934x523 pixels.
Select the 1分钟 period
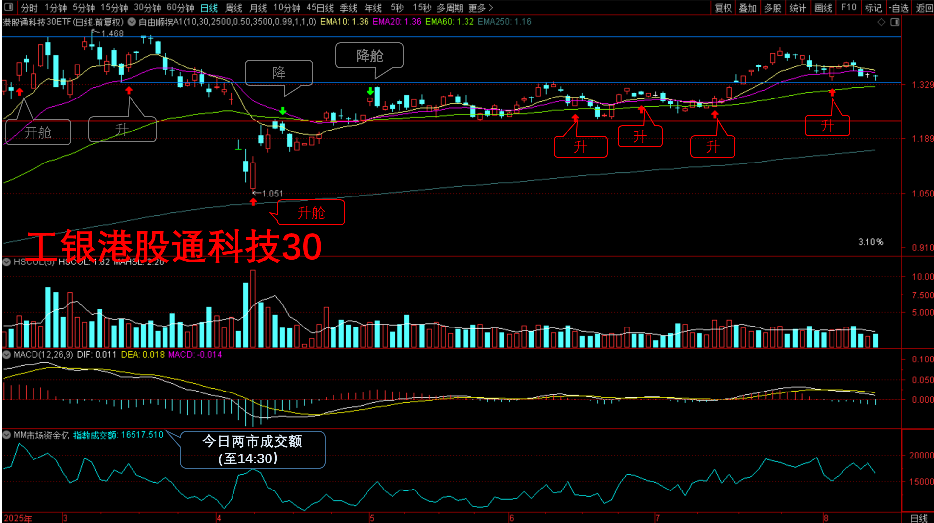pos(55,8)
